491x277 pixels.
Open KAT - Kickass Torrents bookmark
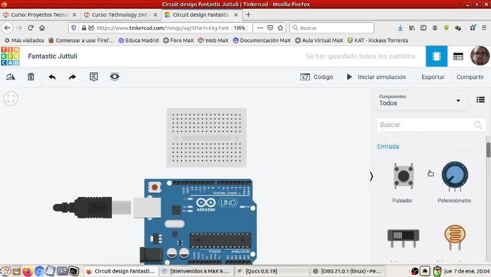[377, 40]
